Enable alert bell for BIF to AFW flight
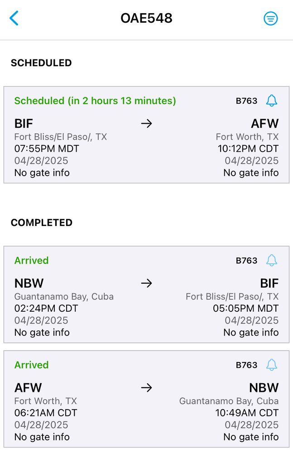293x453 pixels. click(272, 101)
